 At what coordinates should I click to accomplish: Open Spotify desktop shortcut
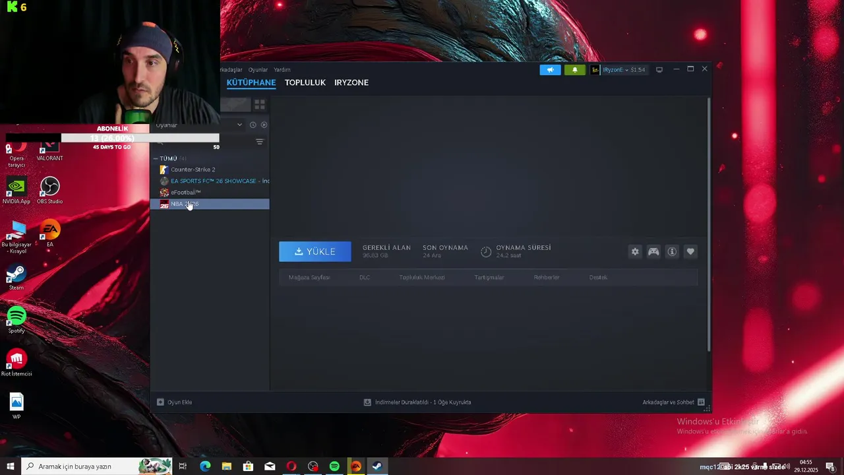[16, 321]
